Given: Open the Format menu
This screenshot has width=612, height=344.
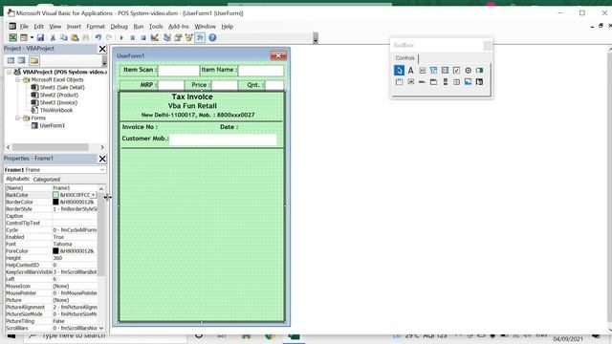Looking at the screenshot, I should pos(96,27).
